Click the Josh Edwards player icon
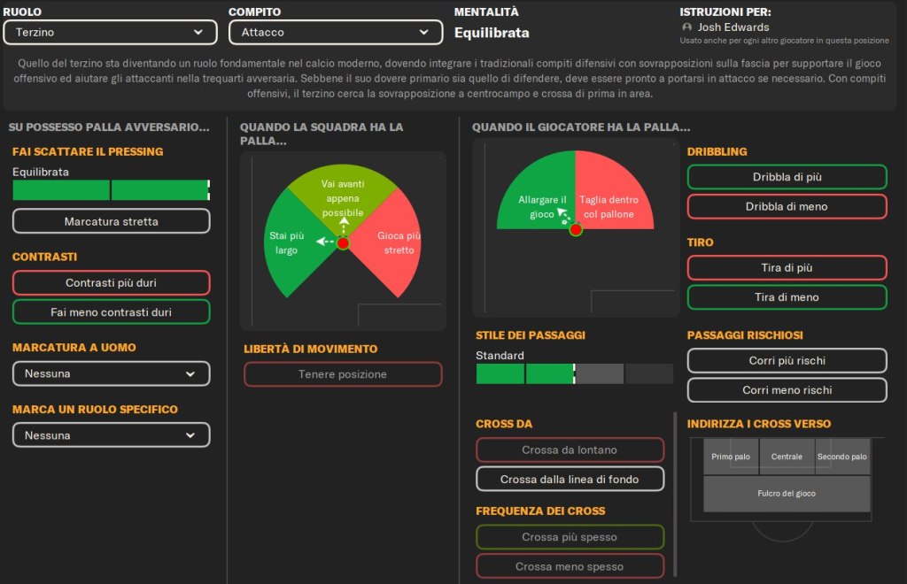Image resolution: width=907 pixels, height=584 pixels. 686,27
